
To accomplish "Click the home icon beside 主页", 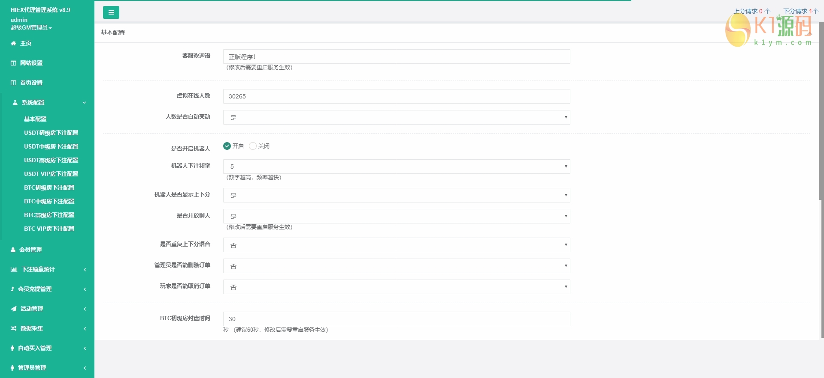I will pos(13,43).
